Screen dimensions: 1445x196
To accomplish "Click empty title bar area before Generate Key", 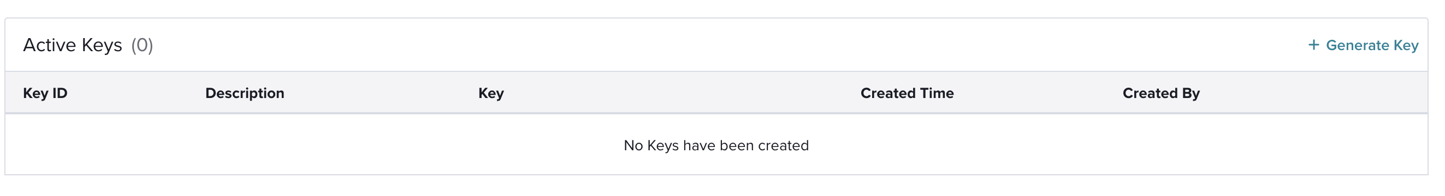I will click(x=729, y=45).
